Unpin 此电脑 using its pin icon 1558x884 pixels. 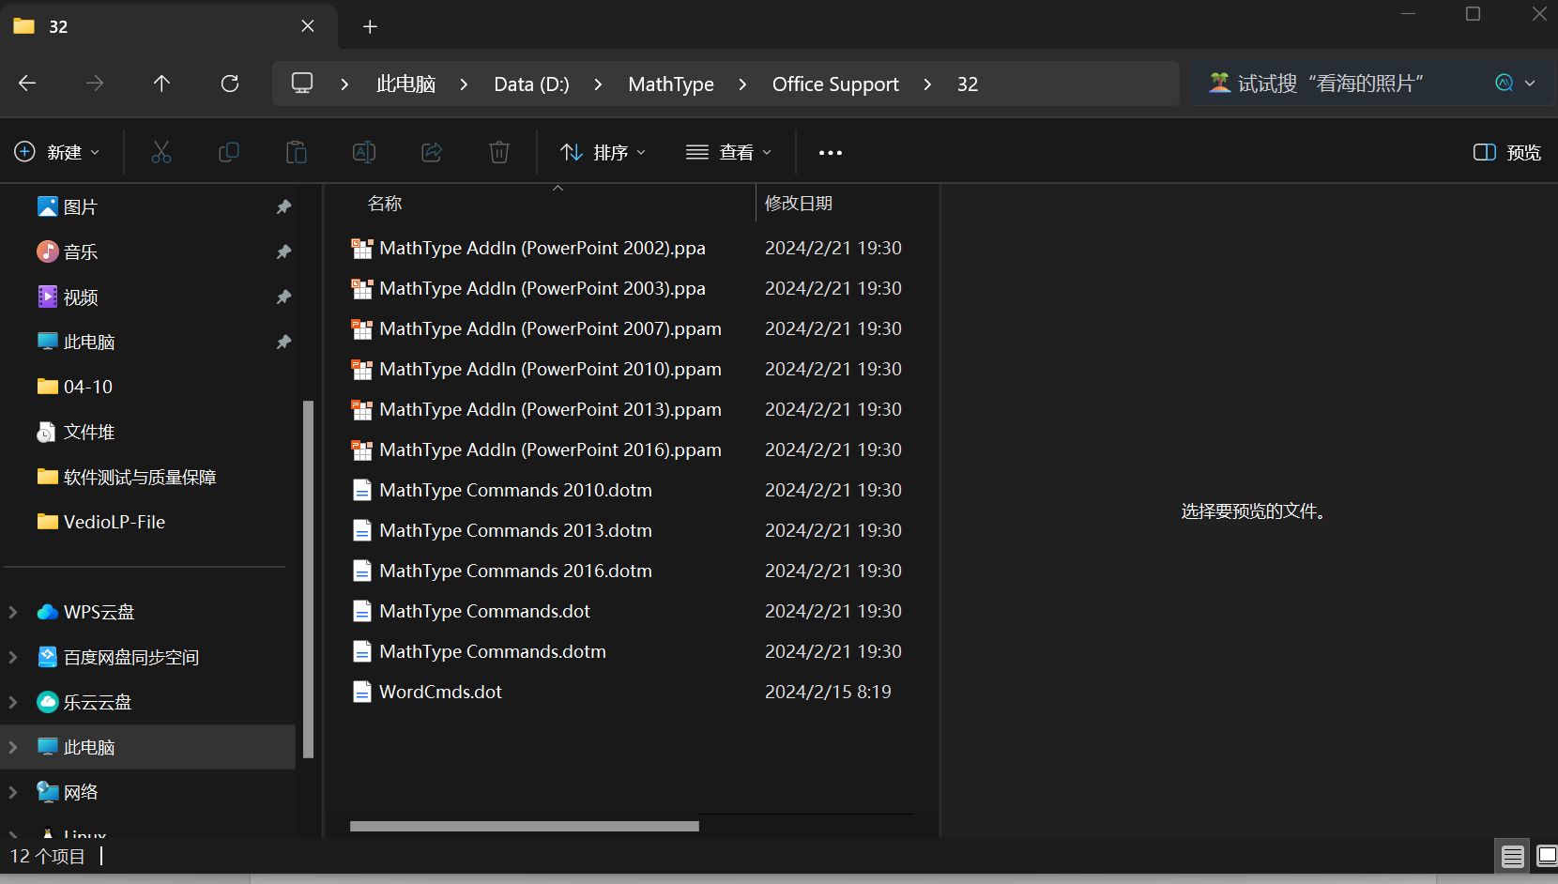coord(283,342)
